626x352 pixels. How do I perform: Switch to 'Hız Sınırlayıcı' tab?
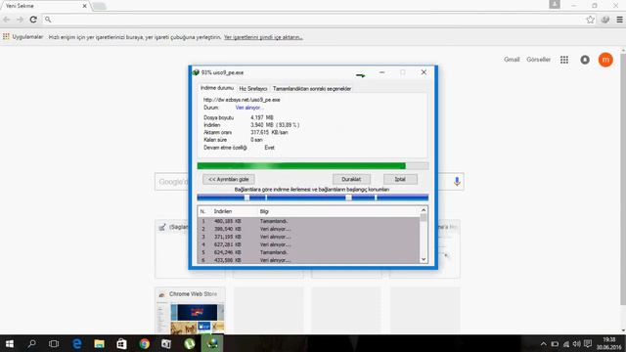(252, 89)
